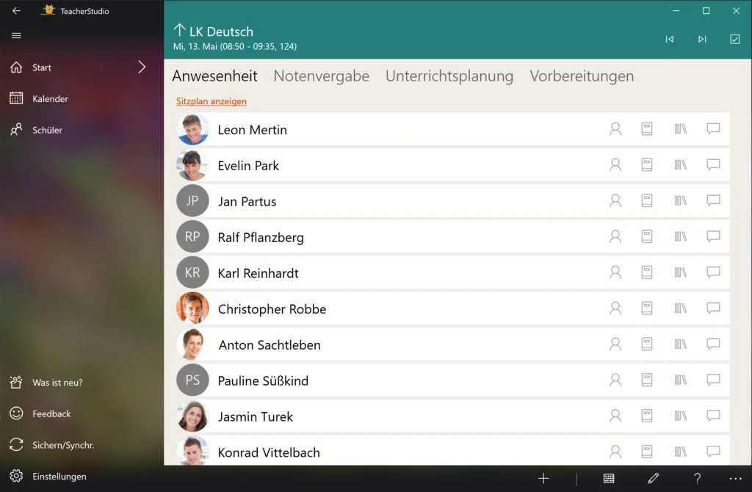The image size is (752, 492).
Task: Switch to Vorbereitungen tab
Action: 582,76
